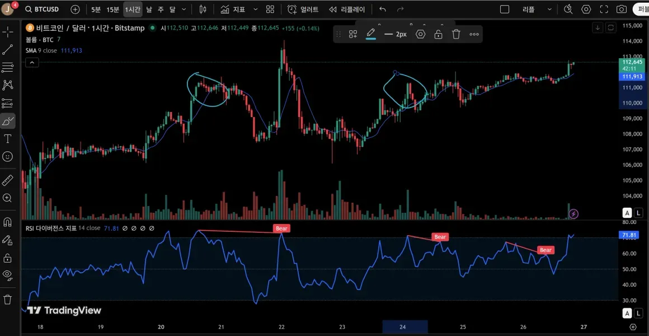Open the layout setup square icon
Image resolution: width=649 pixels, height=336 pixels.
(505, 9)
